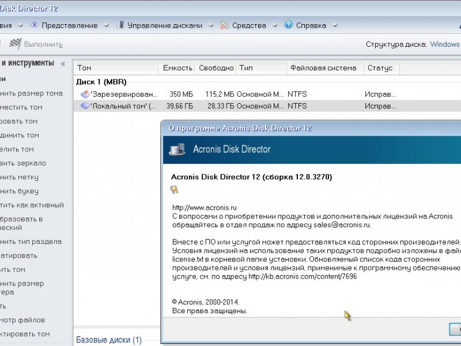Open the dropdown arrow left of Представление's eye icon
Image resolution: width=461 pixels, height=346 pixels.
pyautogui.click(x=20, y=25)
